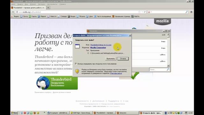The image size is (204, 115).
Task: Switch to the 'Входящие - admin' taskbar window
Action: (x=58, y=113)
